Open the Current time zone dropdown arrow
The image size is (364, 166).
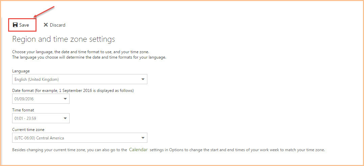pos(143,138)
